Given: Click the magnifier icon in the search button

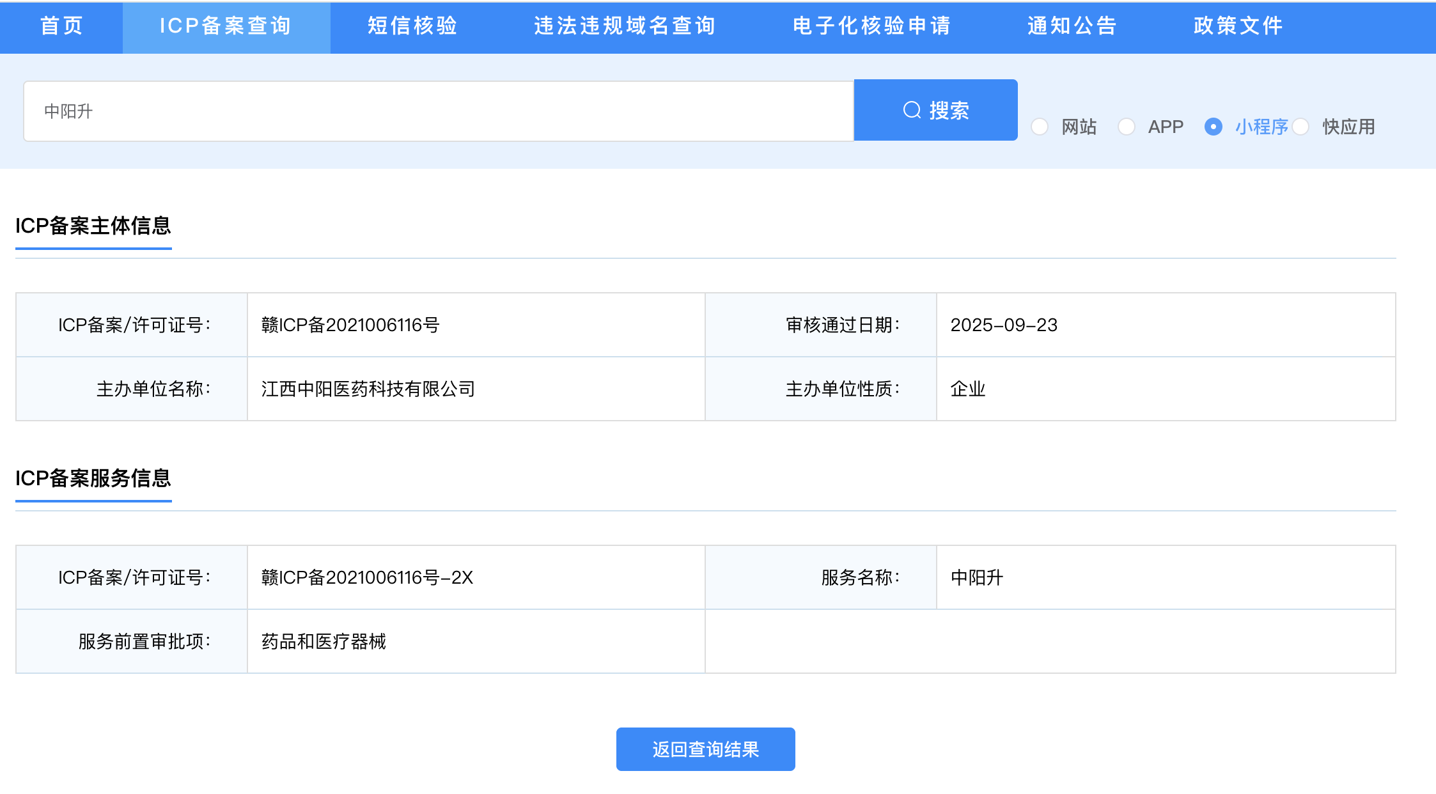Looking at the screenshot, I should click(x=912, y=109).
